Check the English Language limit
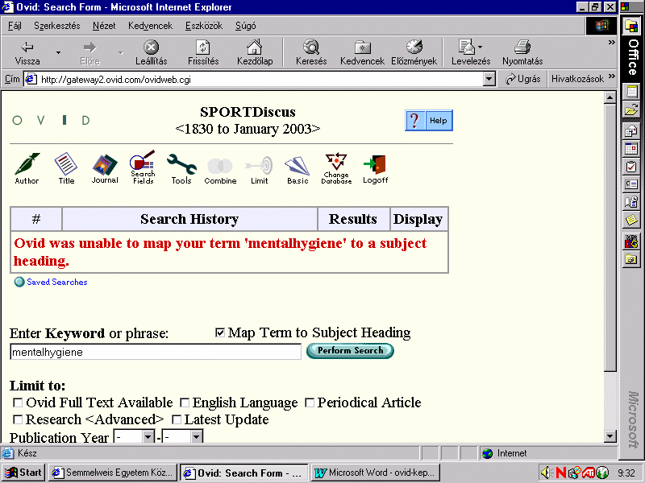This screenshot has width=645, height=483. (x=185, y=402)
